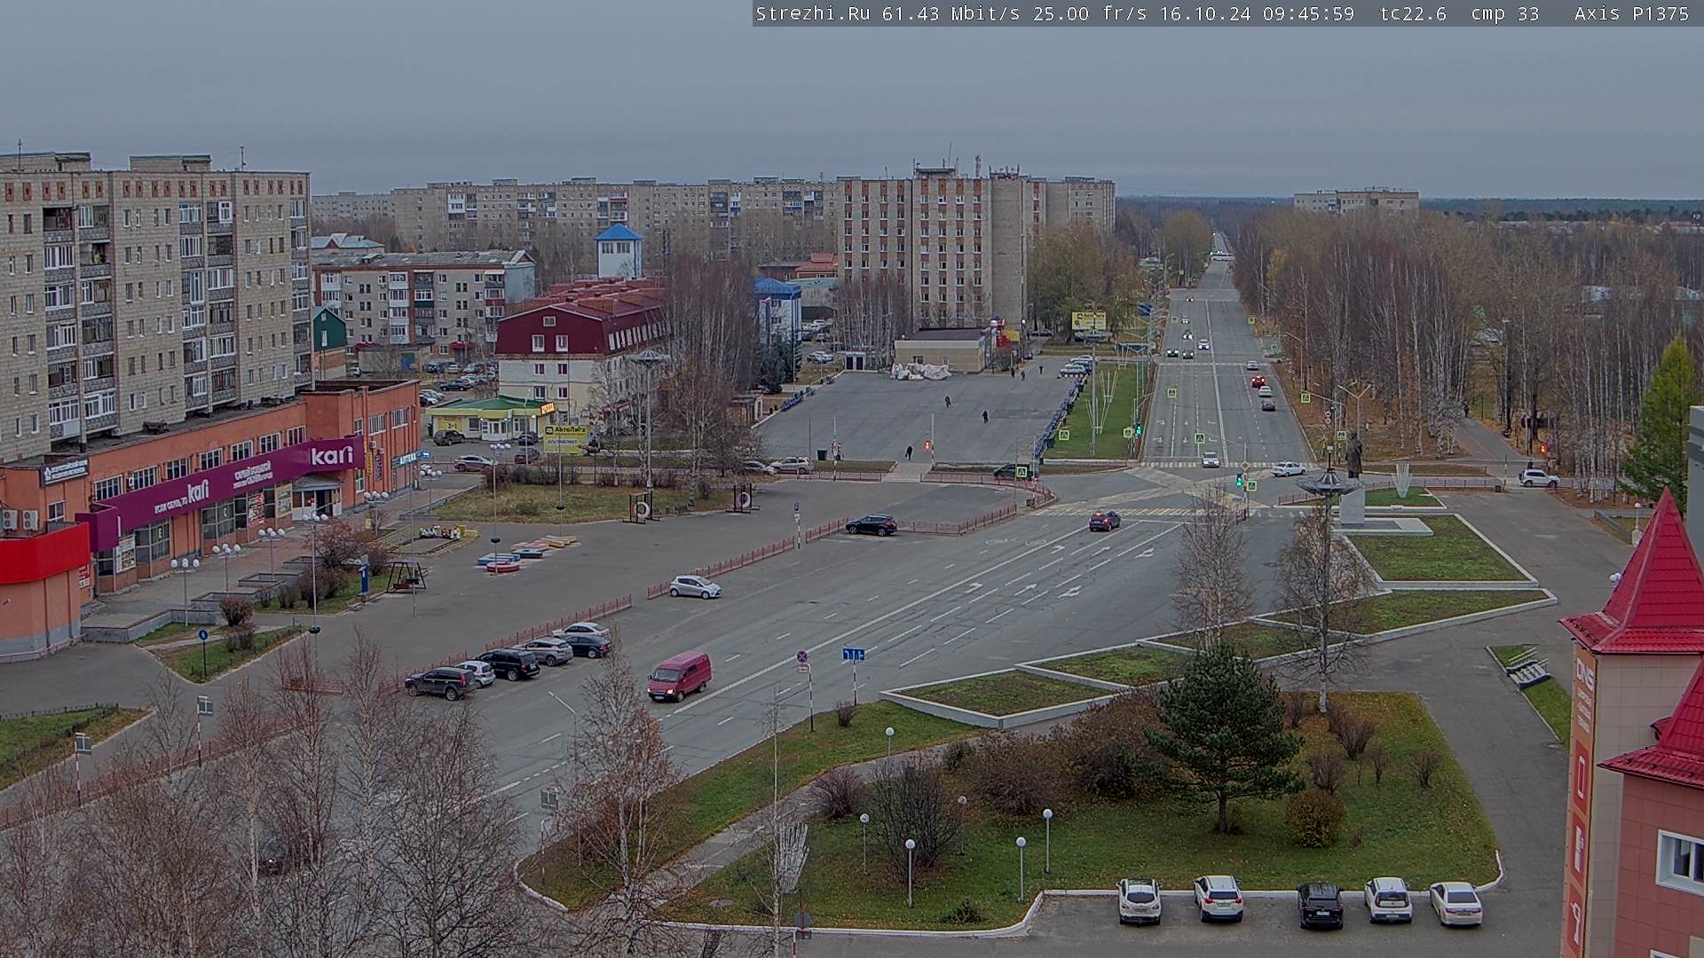
Task: Click the Strezhi.Ru overlay text
Action: [812, 13]
